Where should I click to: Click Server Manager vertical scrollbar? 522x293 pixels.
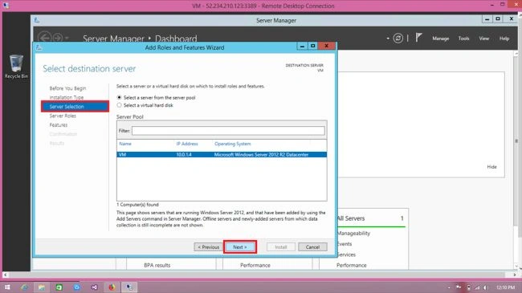click(x=516, y=160)
